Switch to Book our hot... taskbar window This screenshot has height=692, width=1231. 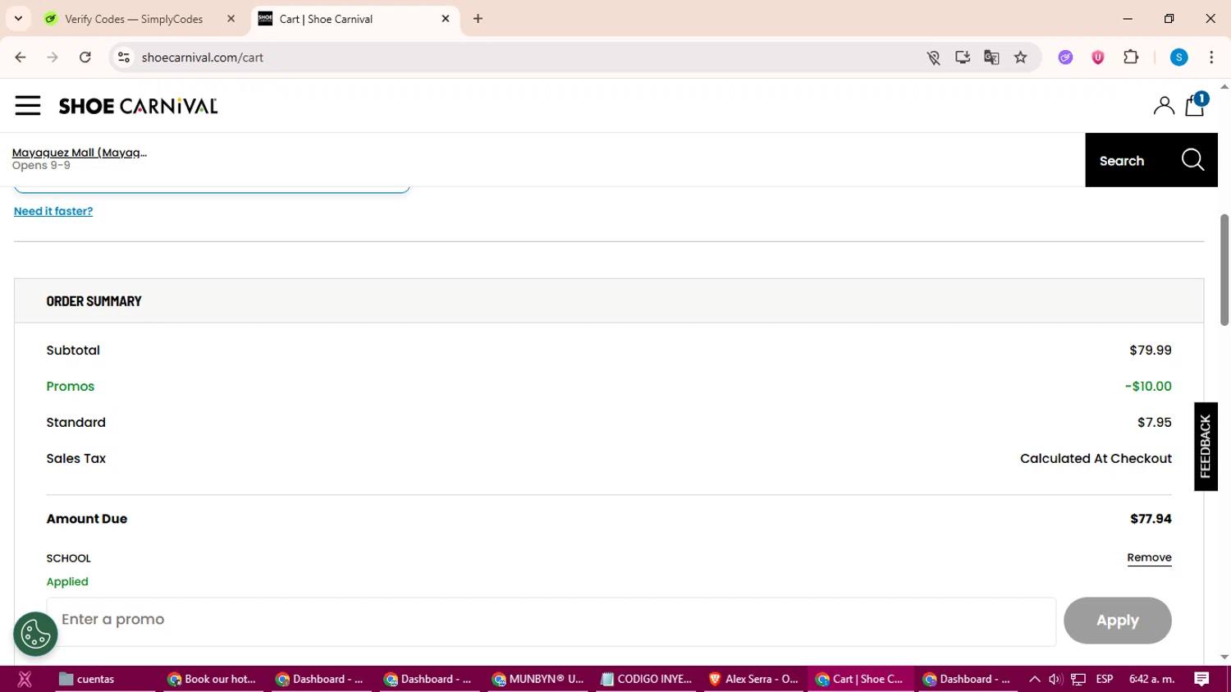coord(212,679)
